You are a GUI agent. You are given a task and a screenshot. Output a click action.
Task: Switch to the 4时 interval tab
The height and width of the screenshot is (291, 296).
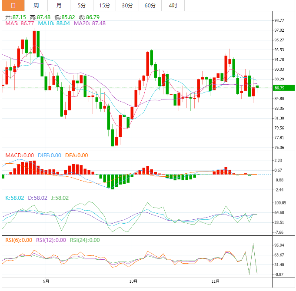tap(173, 6)
